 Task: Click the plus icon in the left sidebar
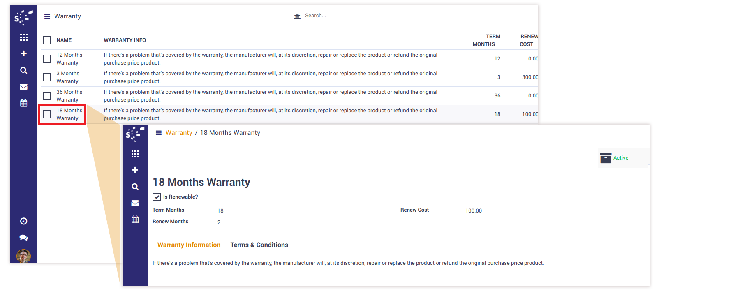click(x=24, y=53)
